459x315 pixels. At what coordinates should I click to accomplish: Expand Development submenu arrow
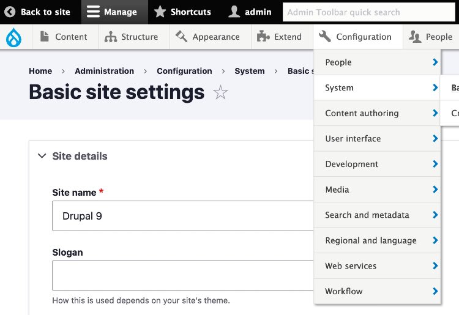(x=435, y=164)
